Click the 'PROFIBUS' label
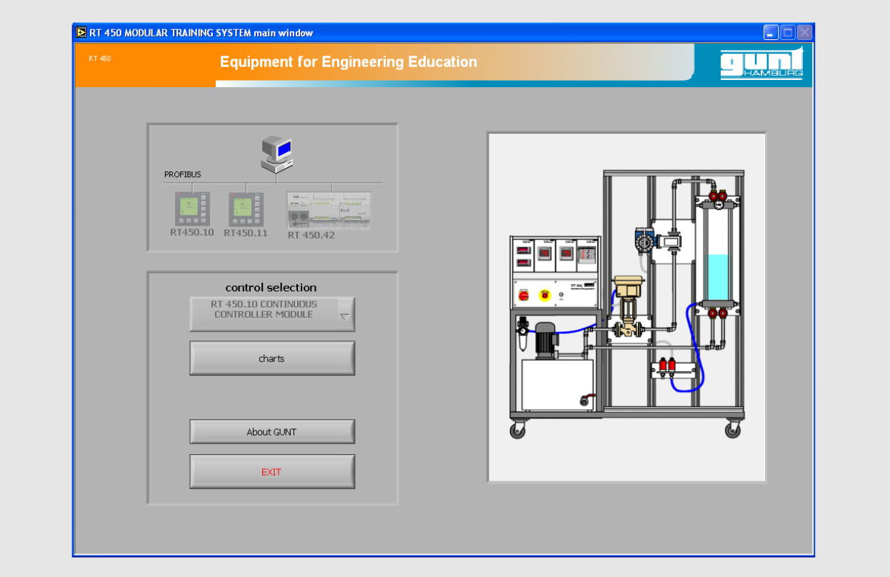 pos(183,174)
